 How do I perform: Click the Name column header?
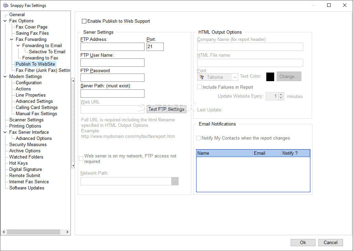point(225,153)
